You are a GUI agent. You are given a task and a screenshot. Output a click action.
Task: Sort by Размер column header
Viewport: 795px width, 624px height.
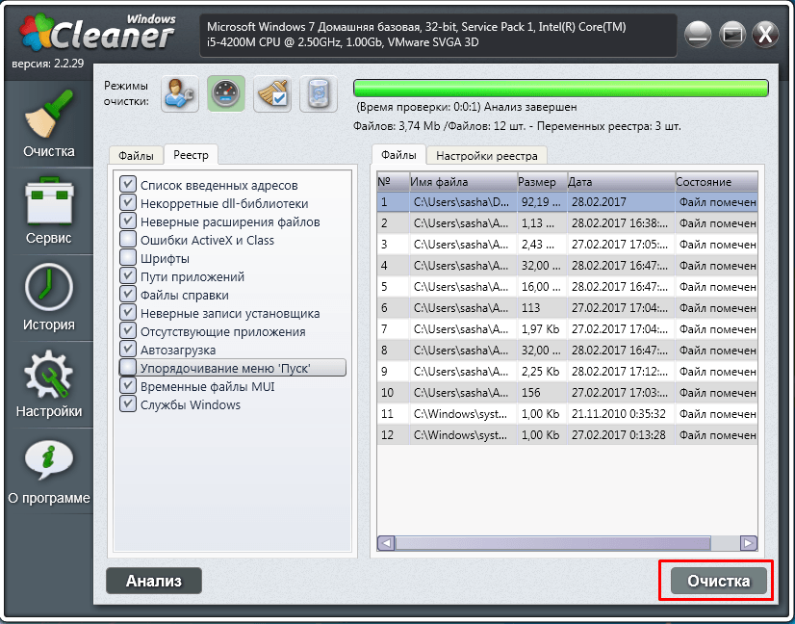(542, 182)
